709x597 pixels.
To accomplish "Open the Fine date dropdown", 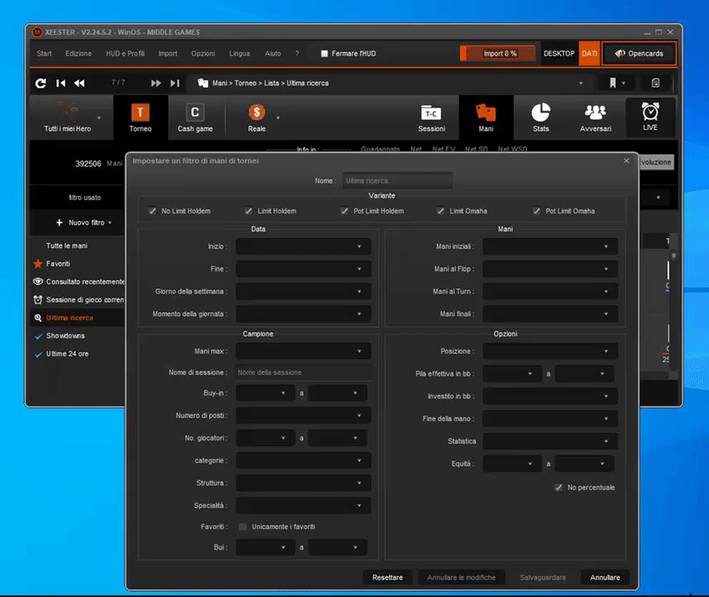I will tap(303, 269).
